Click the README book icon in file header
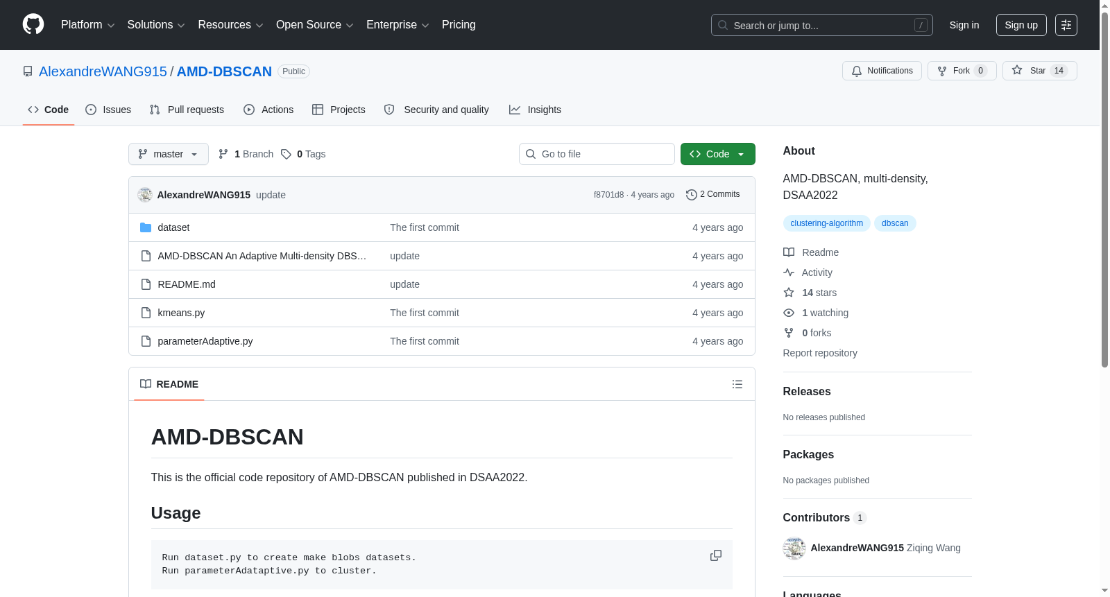 point(146,384)
